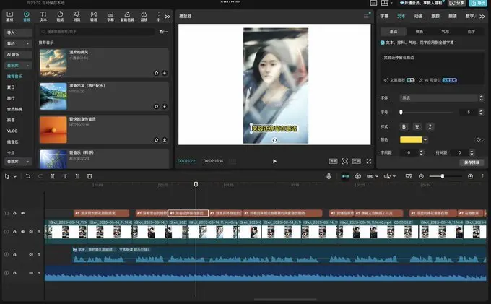
Task: Favorite the first recommended song with star icon
Action: coord(156,73)
